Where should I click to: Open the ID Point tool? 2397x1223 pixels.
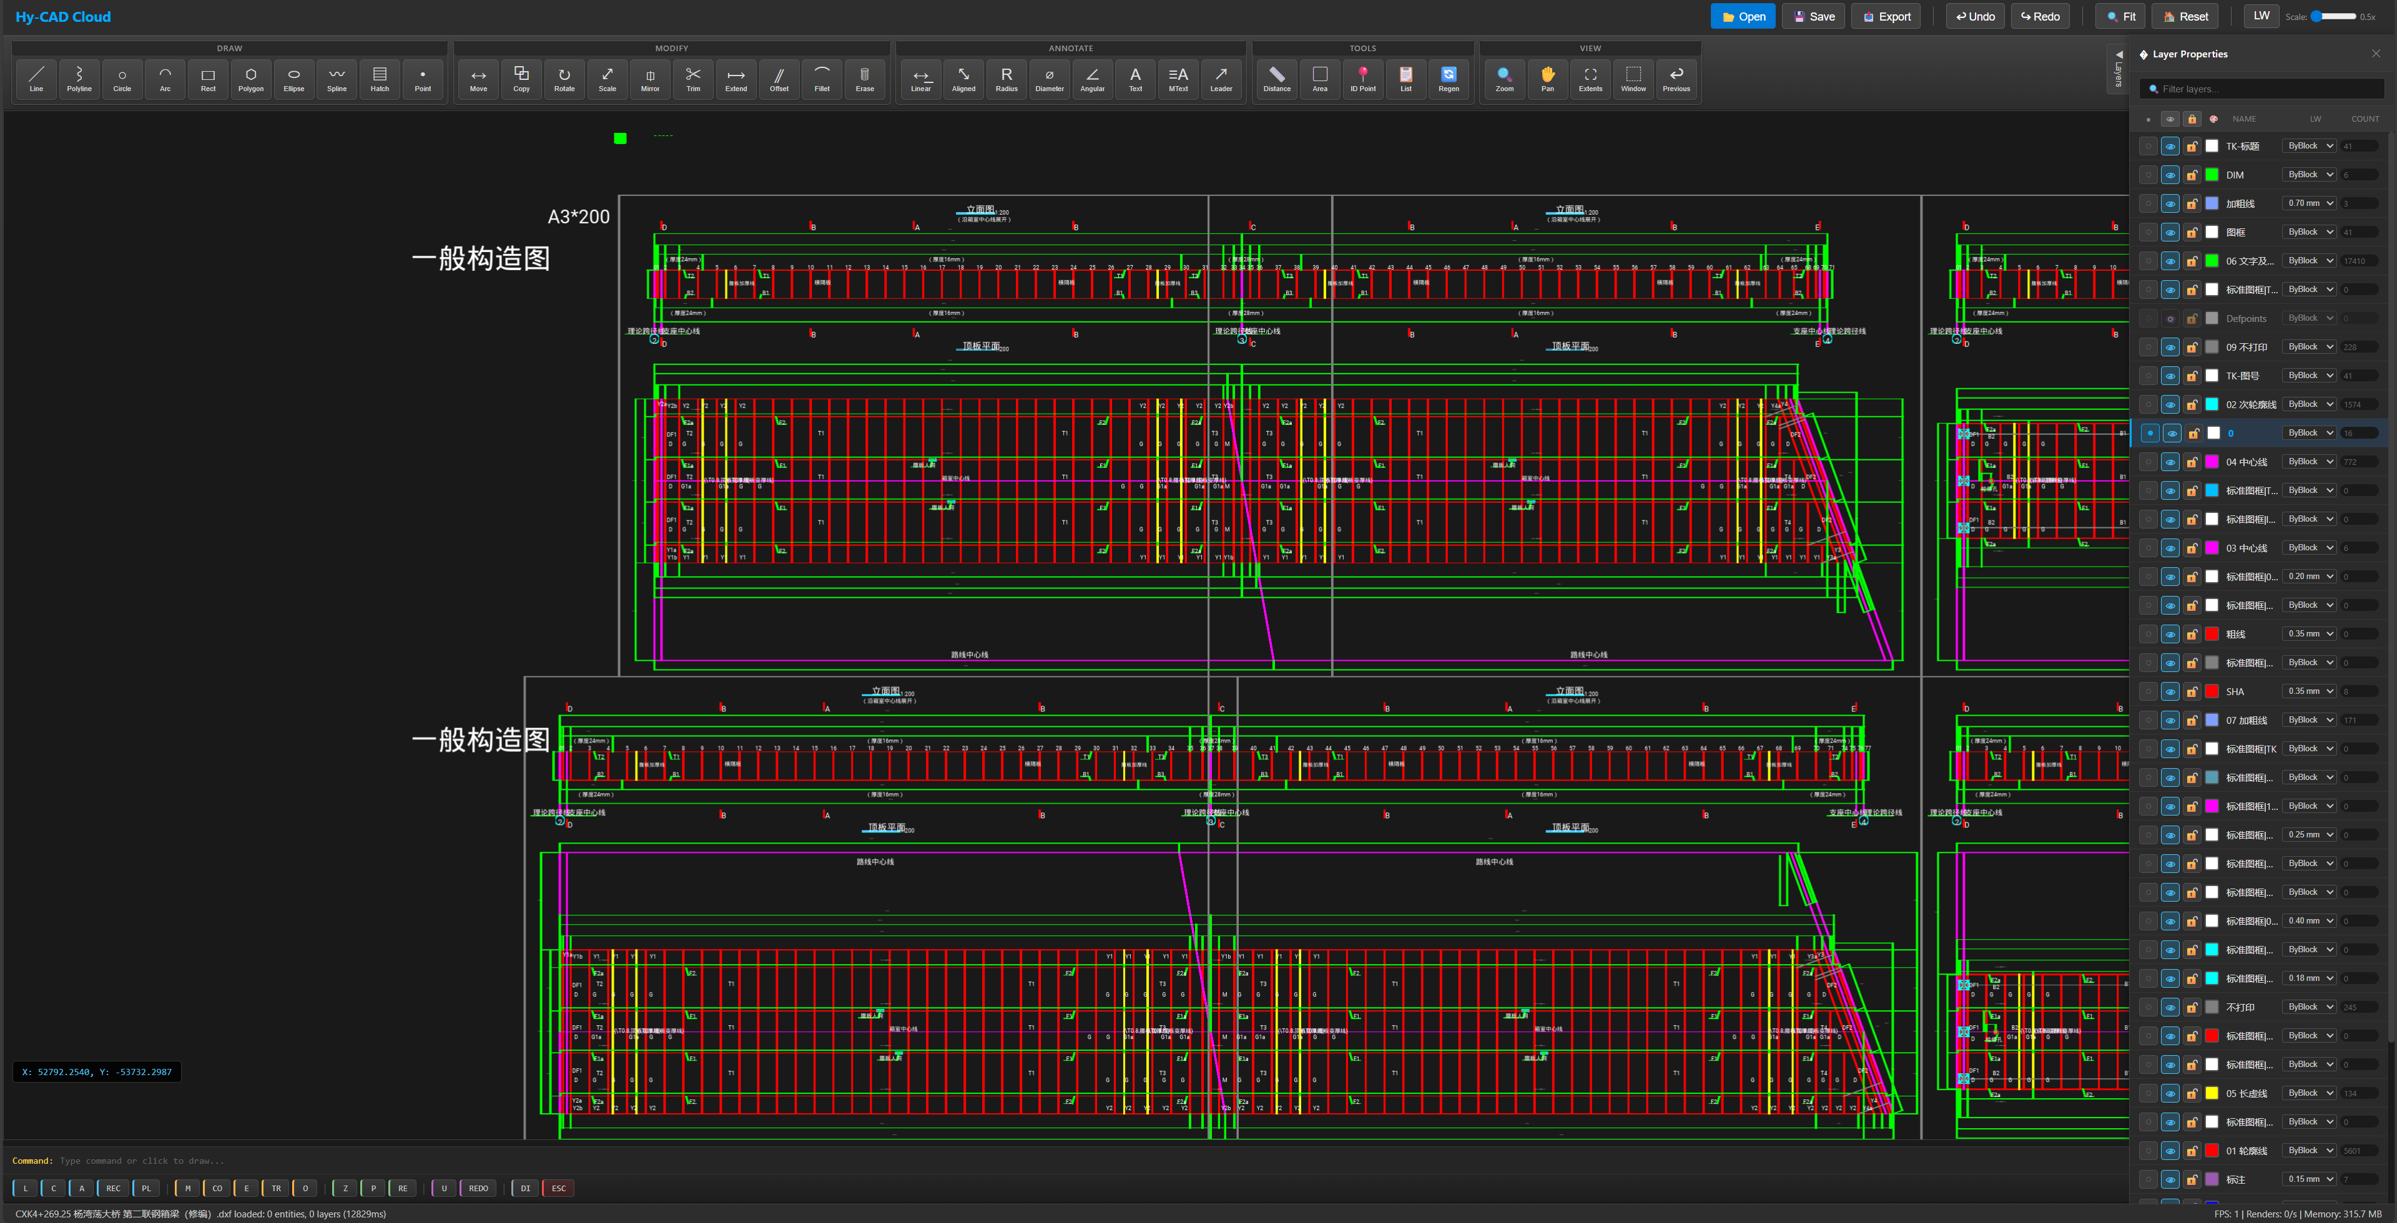(x=1362, y=78)
